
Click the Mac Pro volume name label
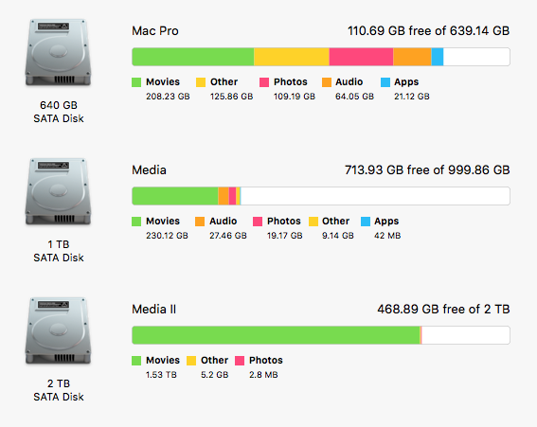pyautogui.click(x=155, y=31)
